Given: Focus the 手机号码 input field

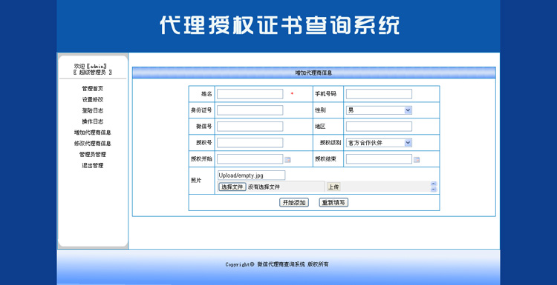Looking at the screenshot, I should click(x=379, y=94).
